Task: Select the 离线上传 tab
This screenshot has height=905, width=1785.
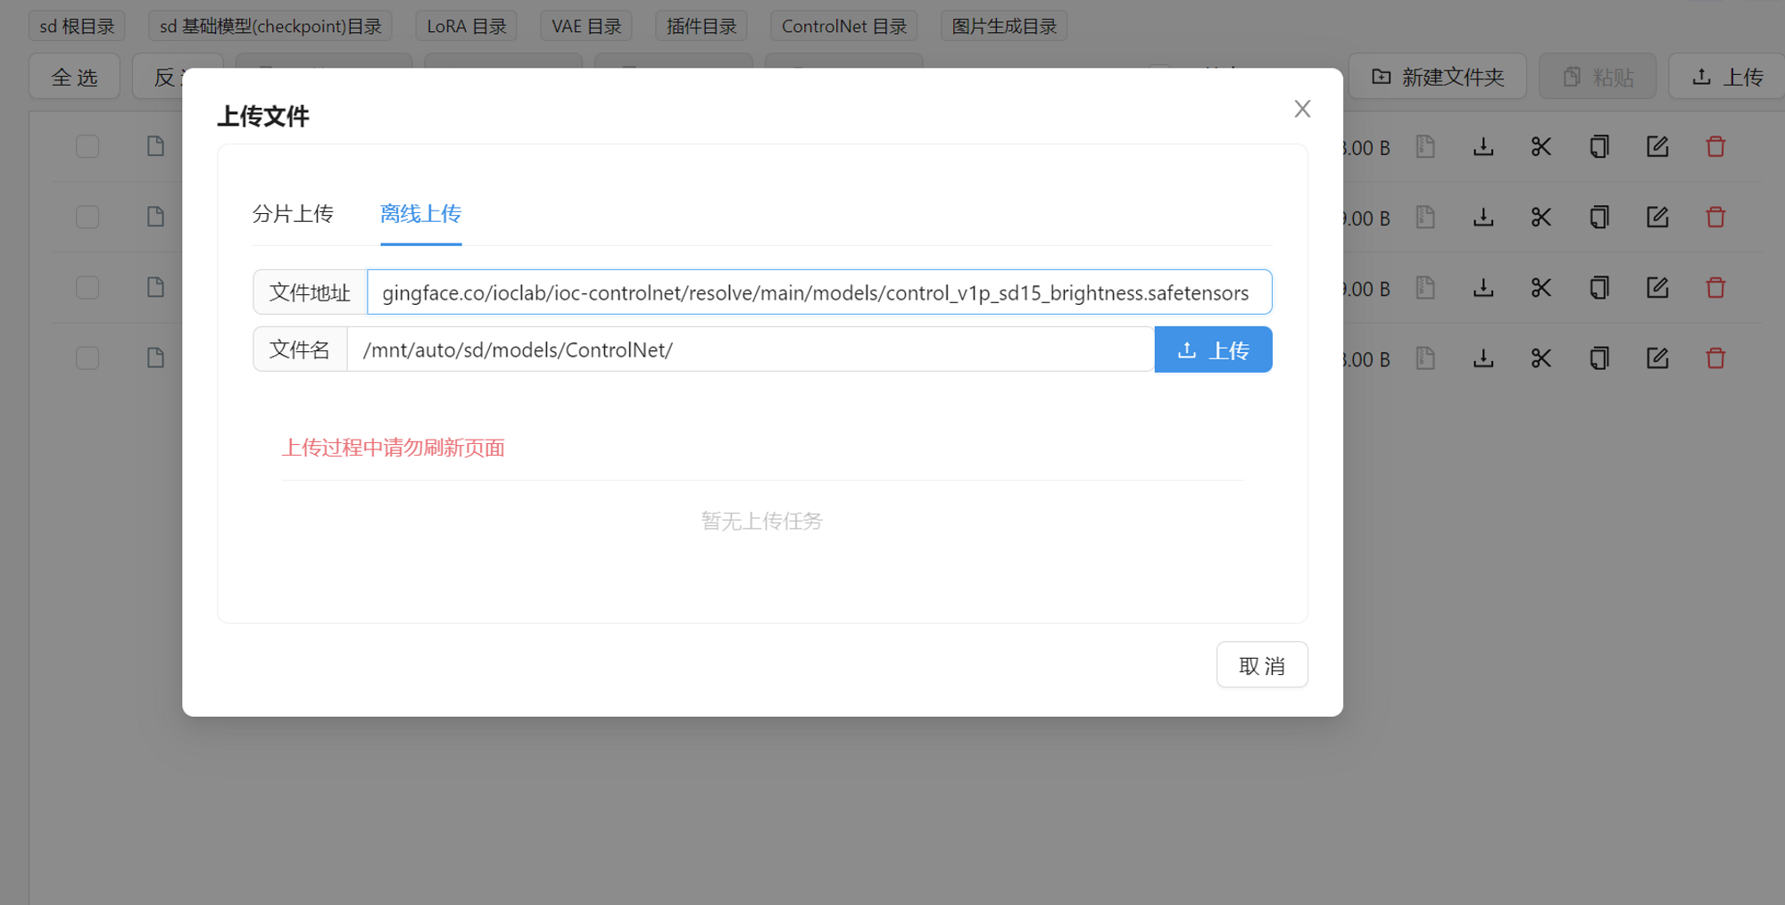Action: (420, 214)
